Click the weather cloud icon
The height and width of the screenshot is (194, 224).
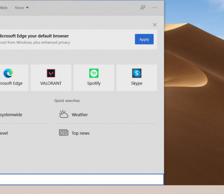64,114
